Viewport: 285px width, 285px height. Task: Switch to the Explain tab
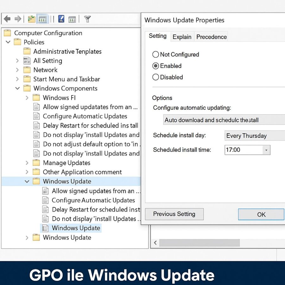click(x=182, y=37)
